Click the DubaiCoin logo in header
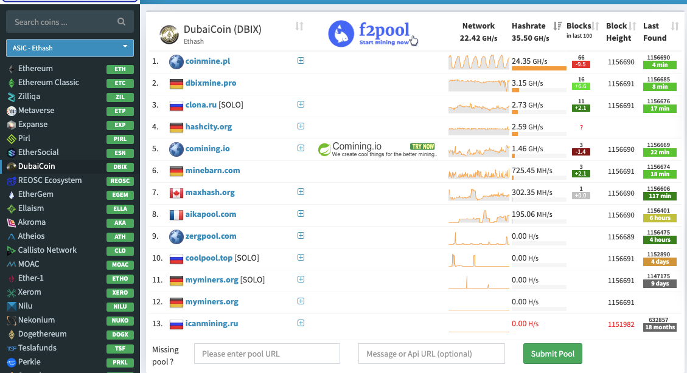This screenshot has width=687, height=373. click(x=169, y=35)
